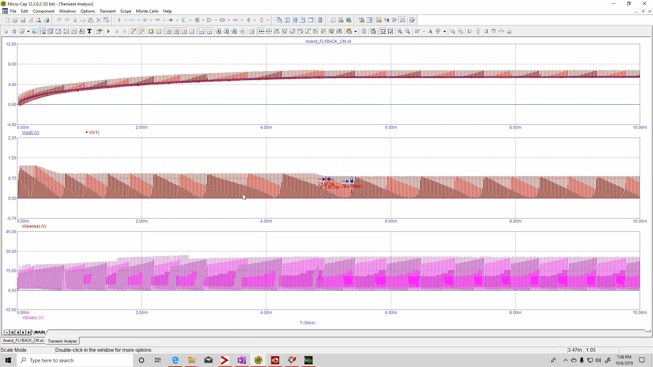
Task: Click the Print icon in toolbar
Action: click(47, 20)
